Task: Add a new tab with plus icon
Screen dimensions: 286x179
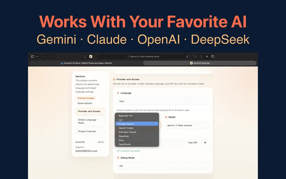Action: (207, 57)
